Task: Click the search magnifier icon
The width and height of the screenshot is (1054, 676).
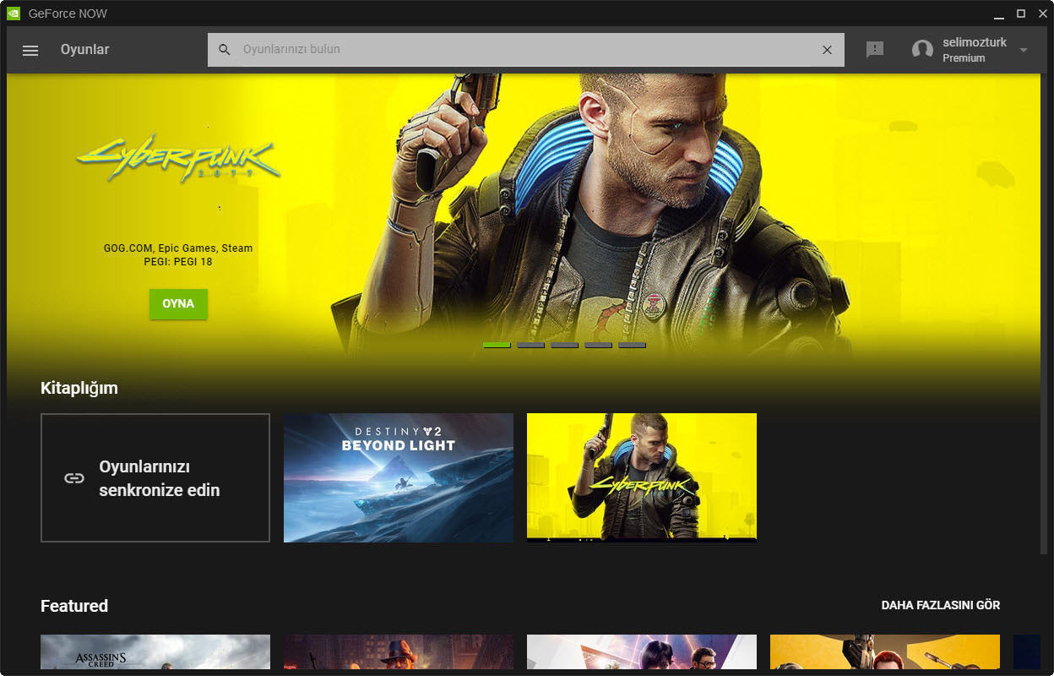Action: [x=225, y=50]
